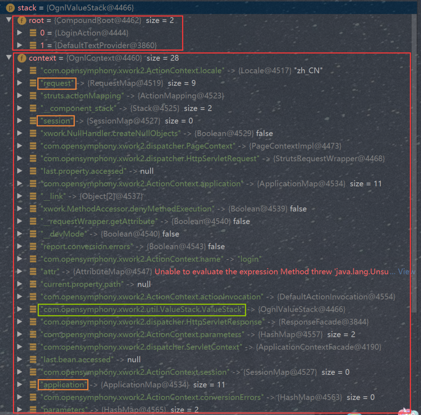Click the {Object[2]@4537} value

point(111,196)
